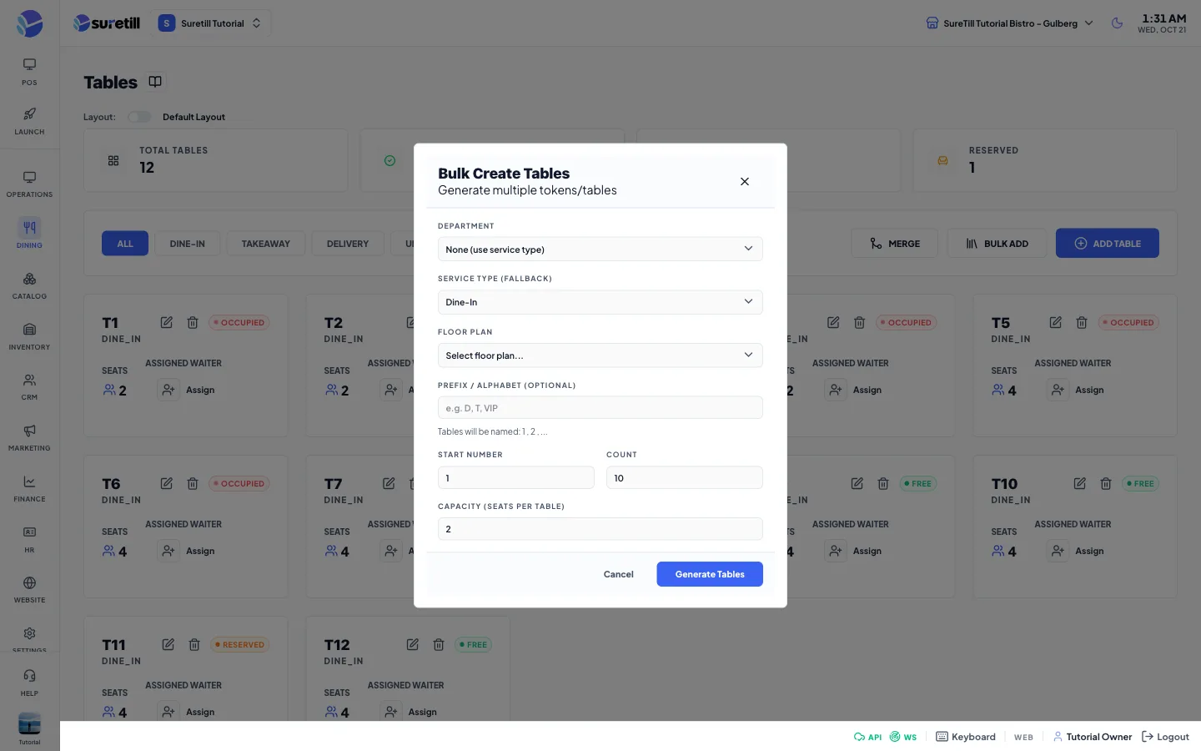Select the DINE-IN filter tab
Screen dimensions: 1201x751
click(x=188, y=244)
